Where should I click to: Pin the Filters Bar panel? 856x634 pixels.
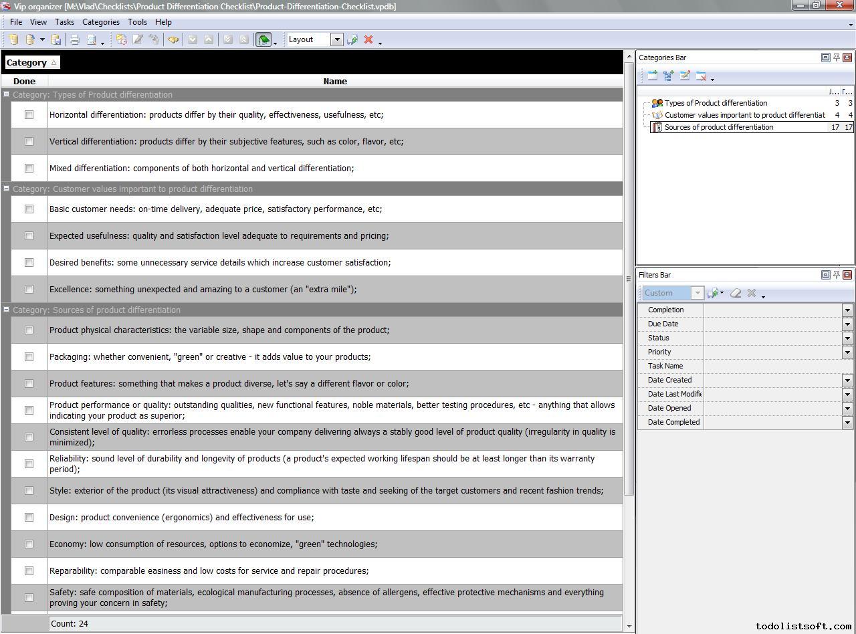point(836,275)
